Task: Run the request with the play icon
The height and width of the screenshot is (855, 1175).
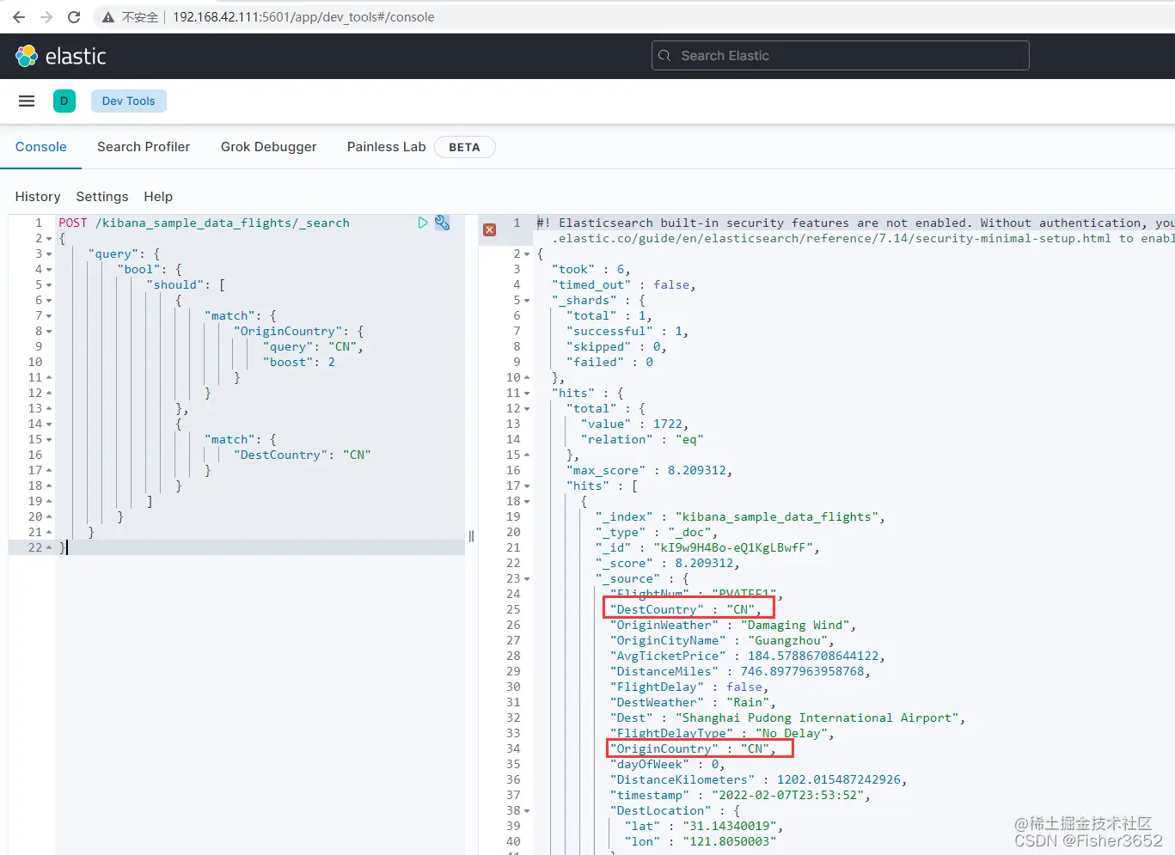Action: (x=423, y=223)
